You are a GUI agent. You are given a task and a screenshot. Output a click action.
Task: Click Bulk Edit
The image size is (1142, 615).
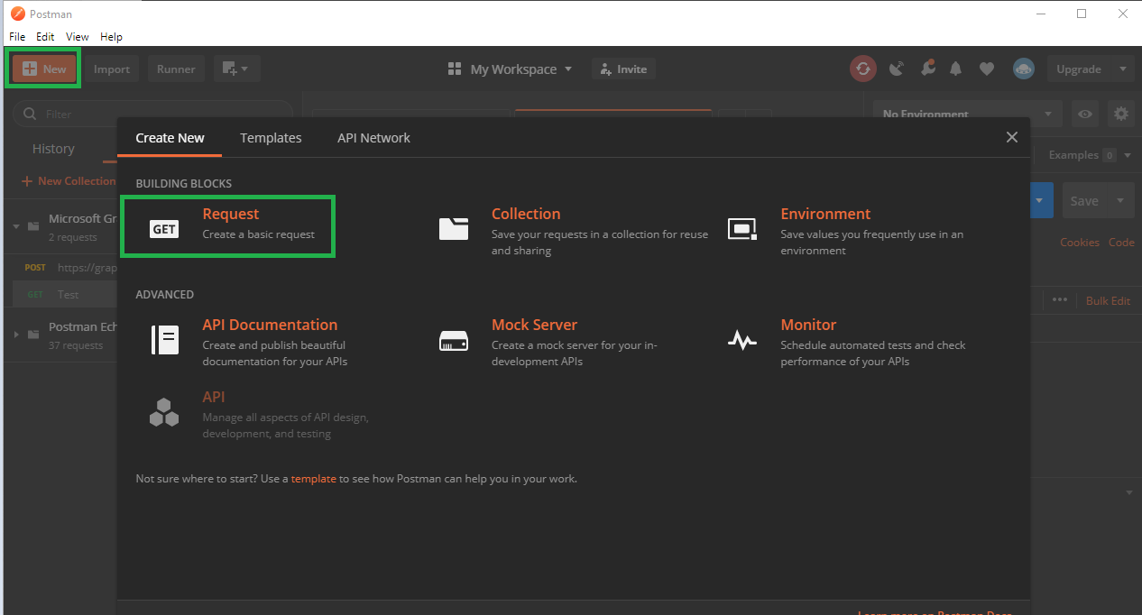(1108, 300)
